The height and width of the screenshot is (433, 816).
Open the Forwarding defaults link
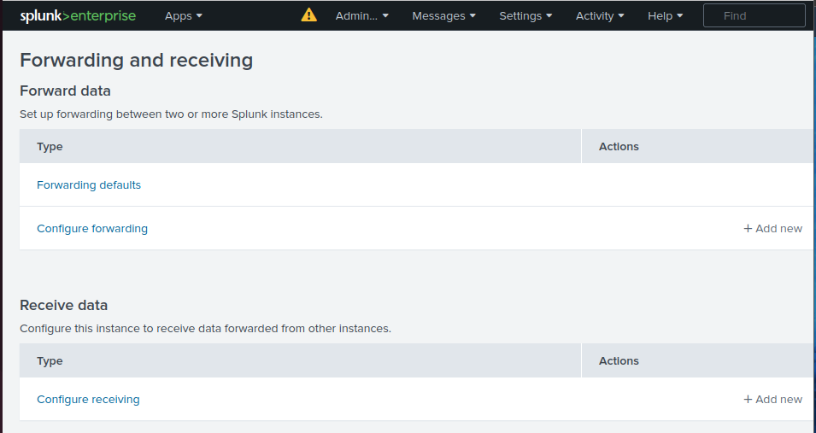pos(89,184)
